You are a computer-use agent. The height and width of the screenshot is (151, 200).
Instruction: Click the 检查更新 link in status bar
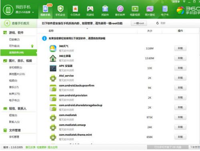(42, 147)
